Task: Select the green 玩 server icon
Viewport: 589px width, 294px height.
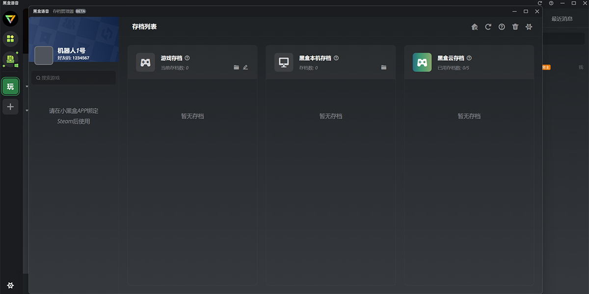Action: pyautogui.click(x=10, y=87)
